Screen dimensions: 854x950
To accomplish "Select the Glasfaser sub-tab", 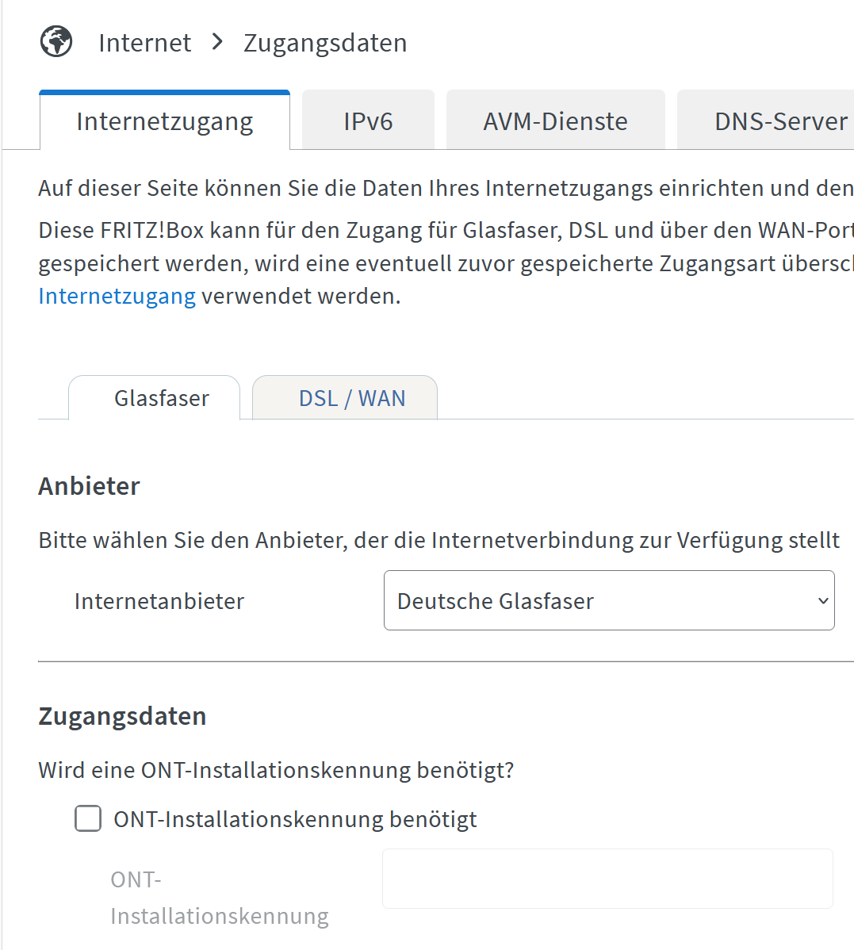I will point(155,397).
